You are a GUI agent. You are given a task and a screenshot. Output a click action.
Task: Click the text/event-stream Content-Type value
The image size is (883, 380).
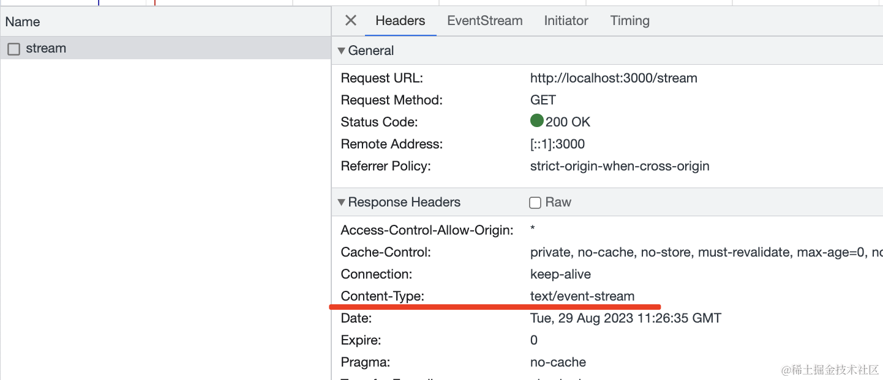(582, 296)
